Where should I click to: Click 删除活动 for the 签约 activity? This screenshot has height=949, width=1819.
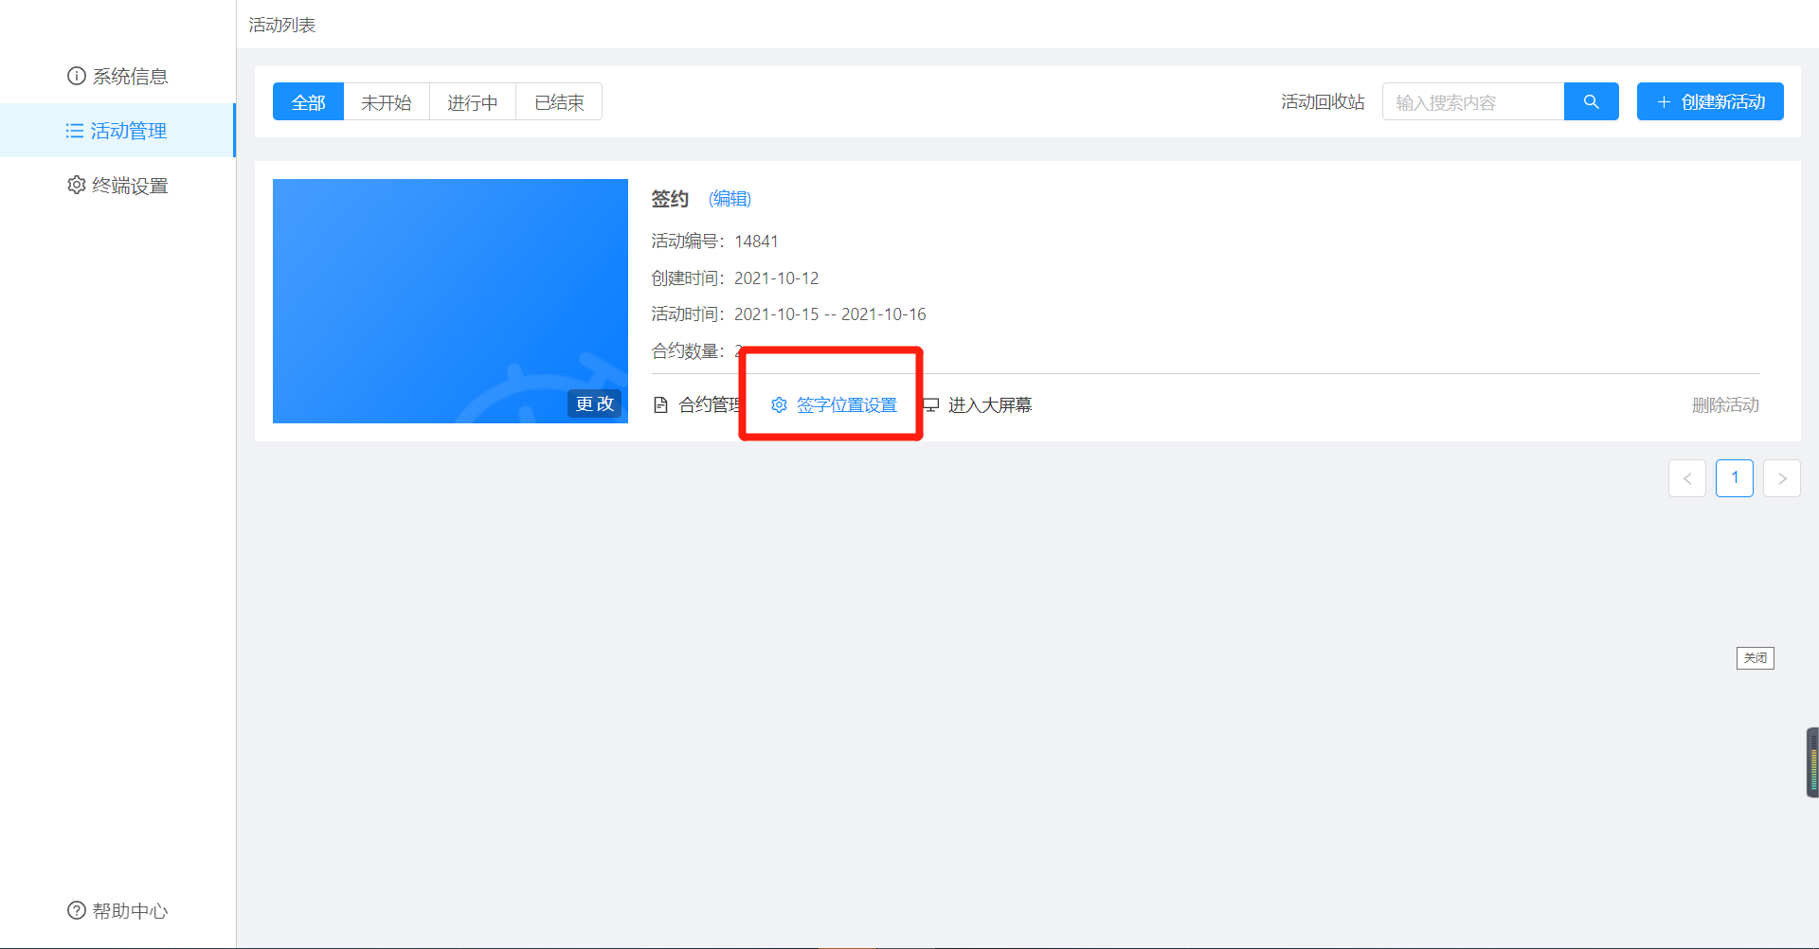coord(1725,405)
